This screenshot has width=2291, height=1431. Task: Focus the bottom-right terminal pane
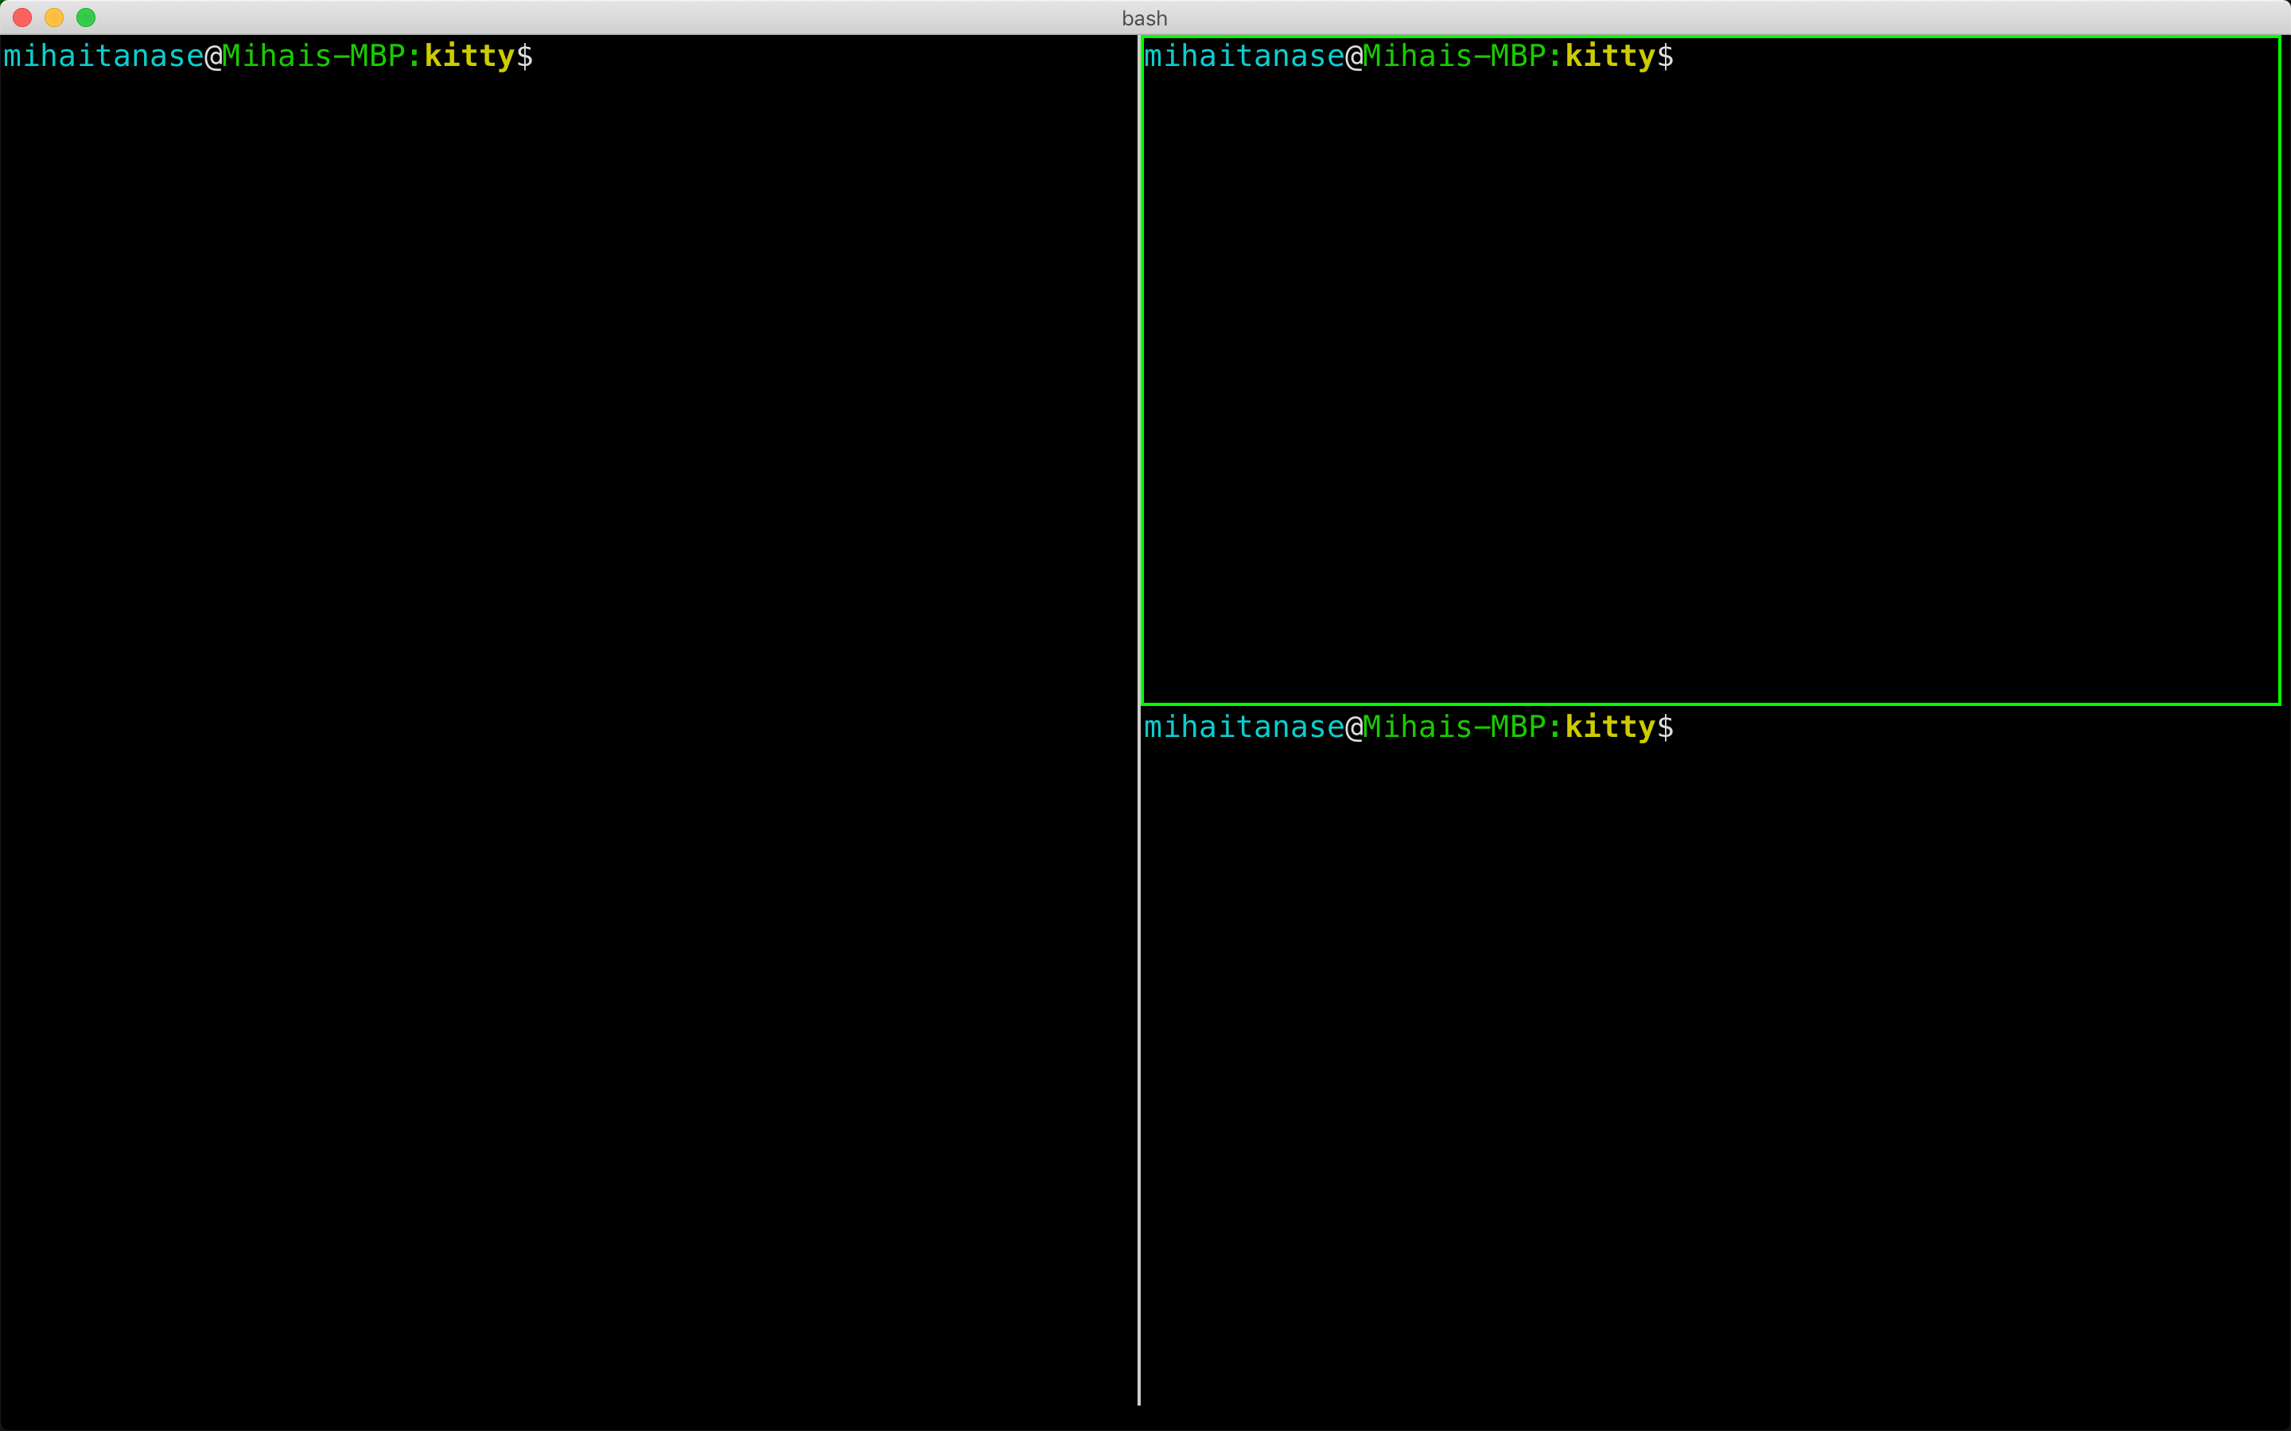tap(1704, 1041)
